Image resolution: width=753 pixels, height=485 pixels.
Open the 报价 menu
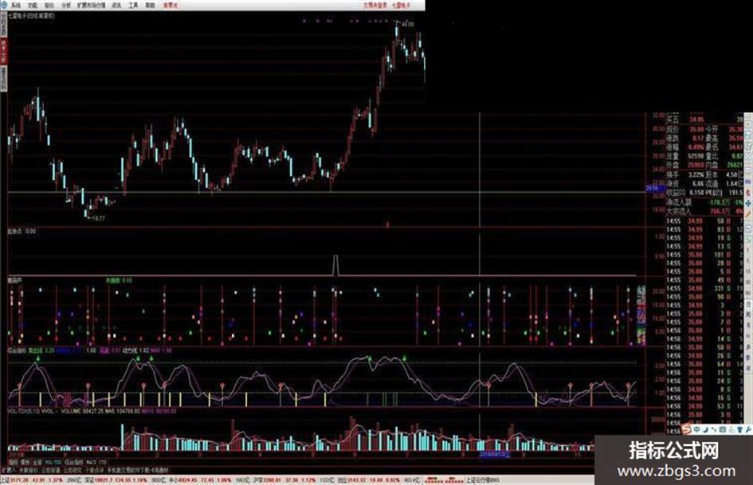pyautogui.click(x=49, y=6)
